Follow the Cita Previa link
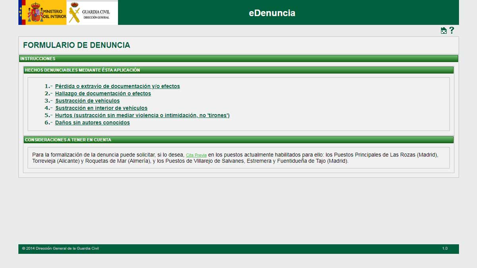 196,155
